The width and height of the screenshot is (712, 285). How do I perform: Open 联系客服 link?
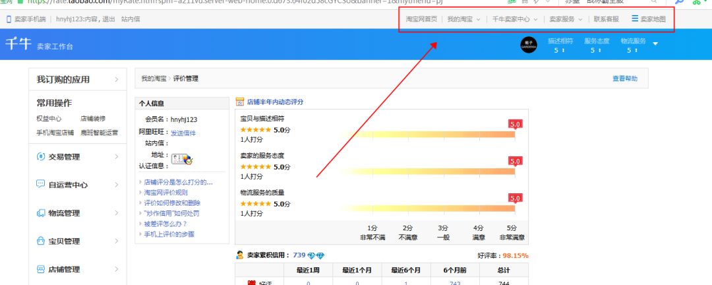tap(606, 19)
